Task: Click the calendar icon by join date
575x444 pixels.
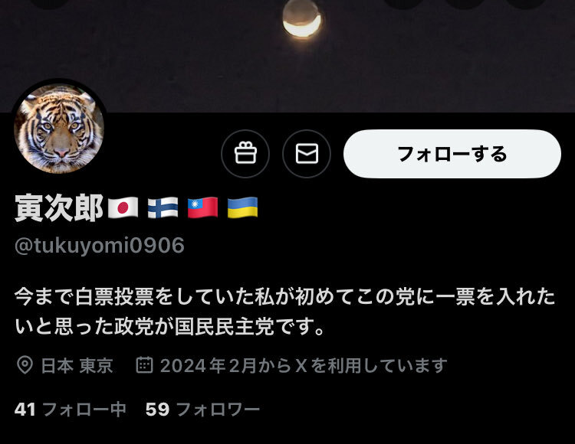Action: (x=144, y=365)
